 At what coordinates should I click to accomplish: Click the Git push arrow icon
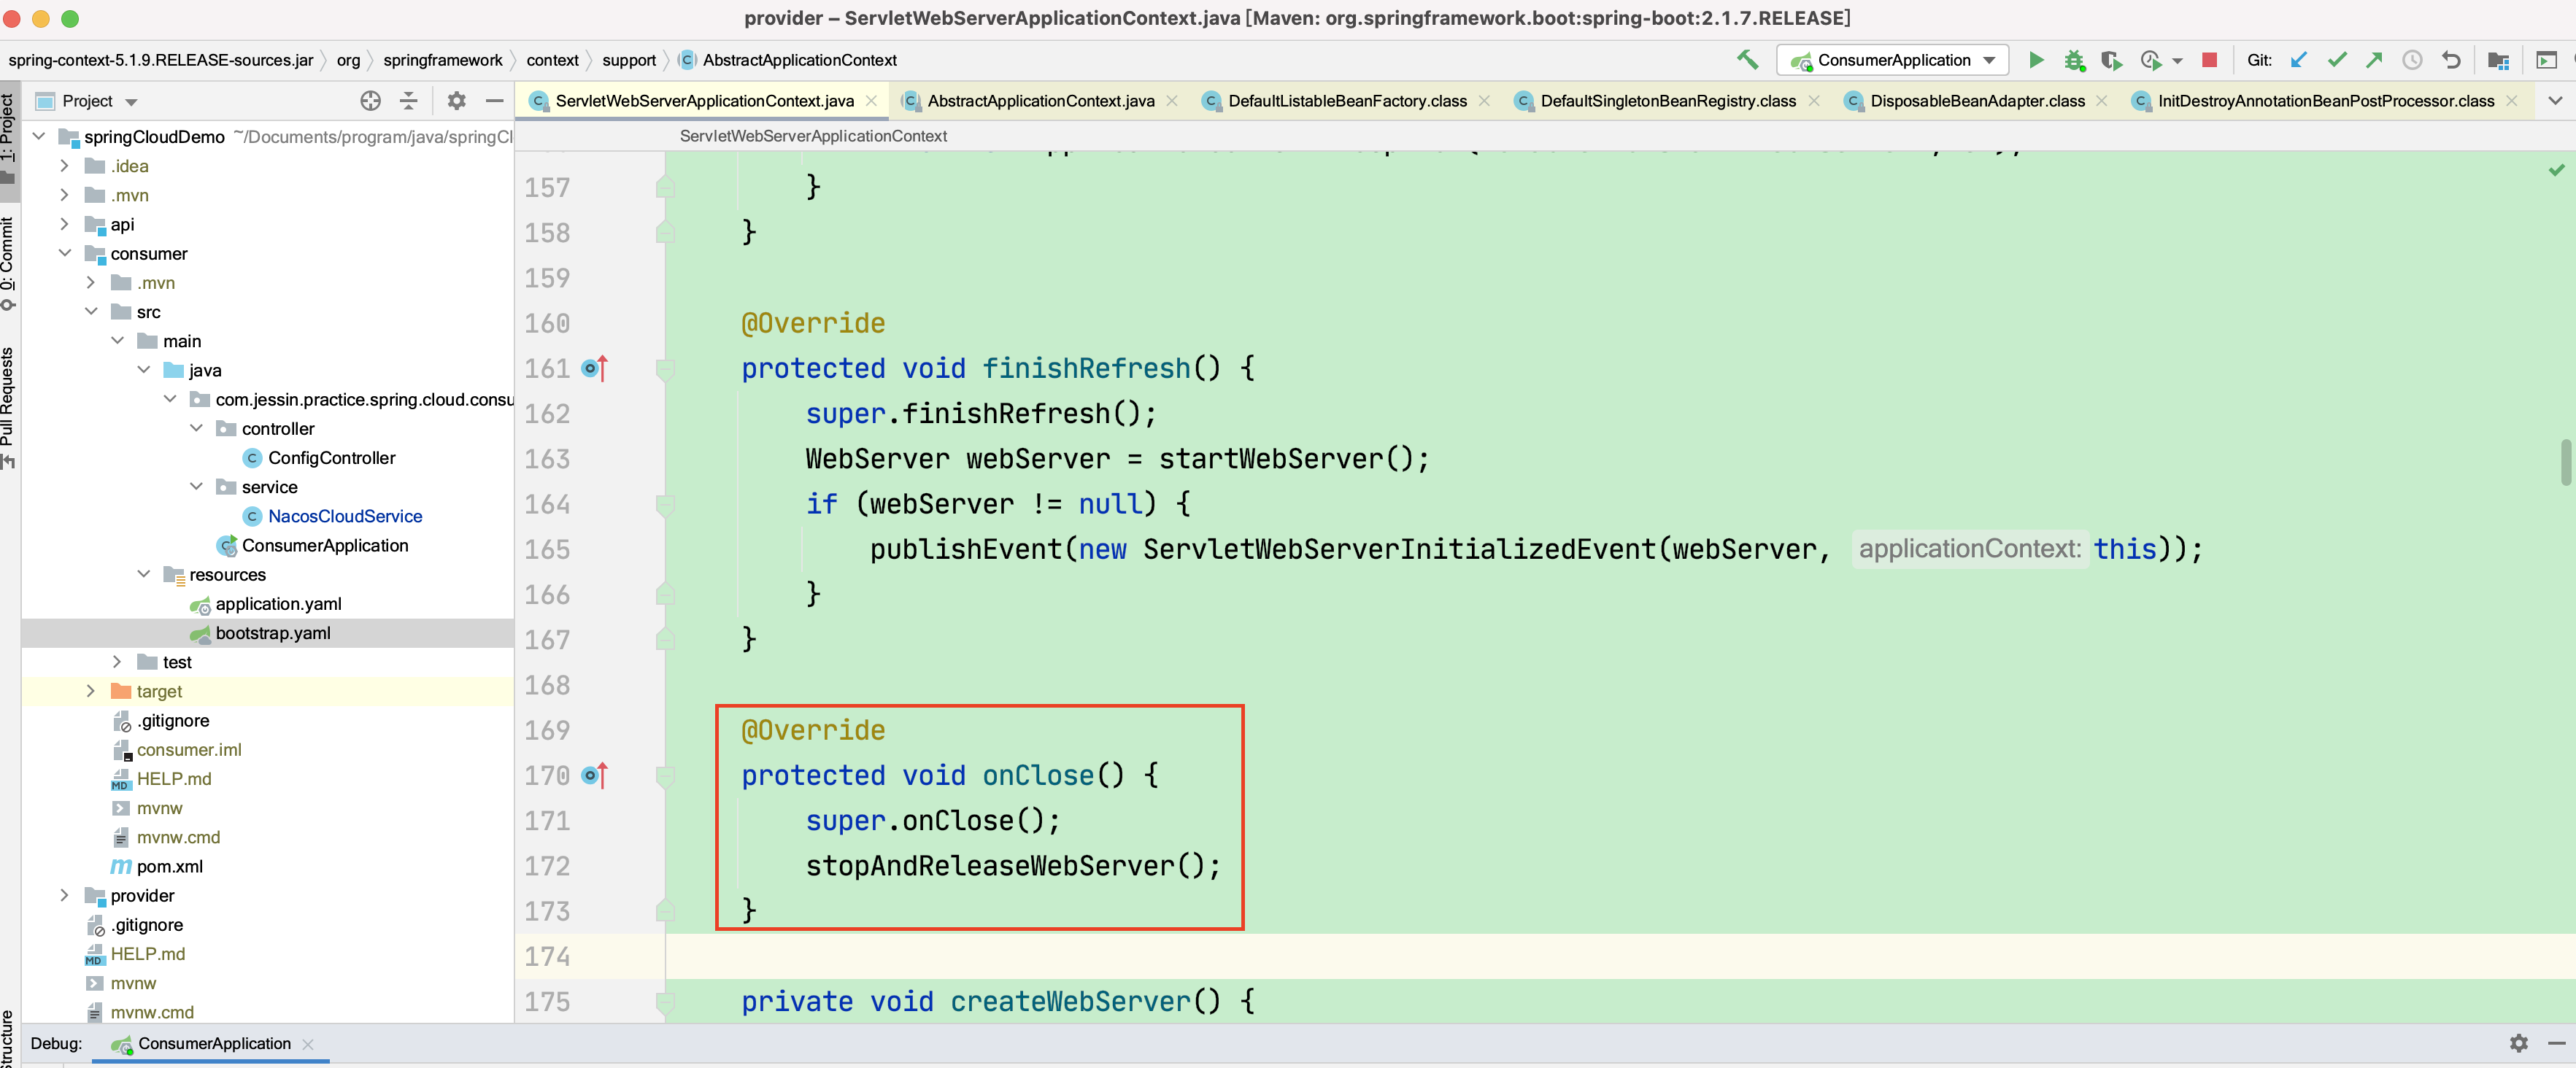pos(2374,60)
